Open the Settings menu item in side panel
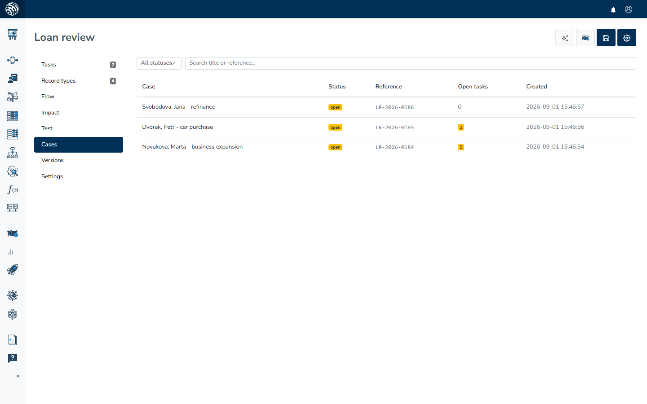The width and height of the screenshot is (647, 404). (79, 176)
